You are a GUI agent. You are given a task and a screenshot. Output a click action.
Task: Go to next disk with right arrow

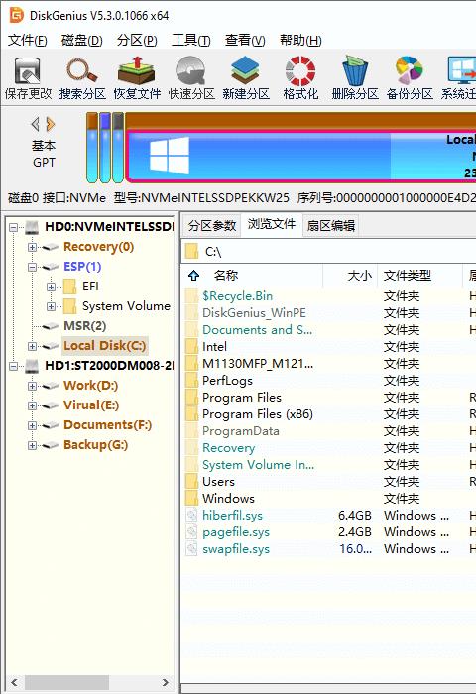(x=51, y=124)
